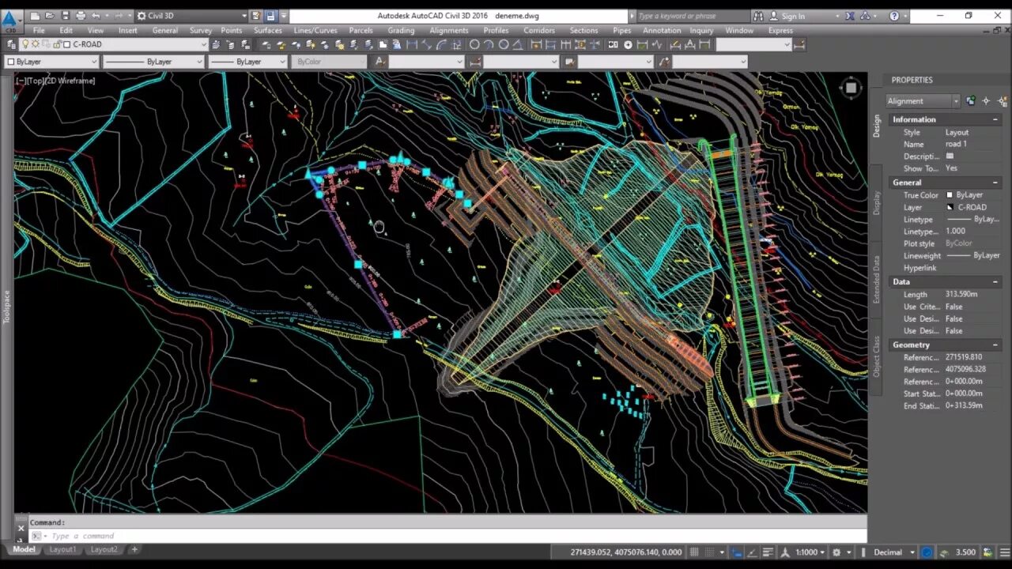Click the Autodesk Exchange X icon
The height and width of the screenshot is (569, 1012).
pyautogui.click(x=850, y=16)
